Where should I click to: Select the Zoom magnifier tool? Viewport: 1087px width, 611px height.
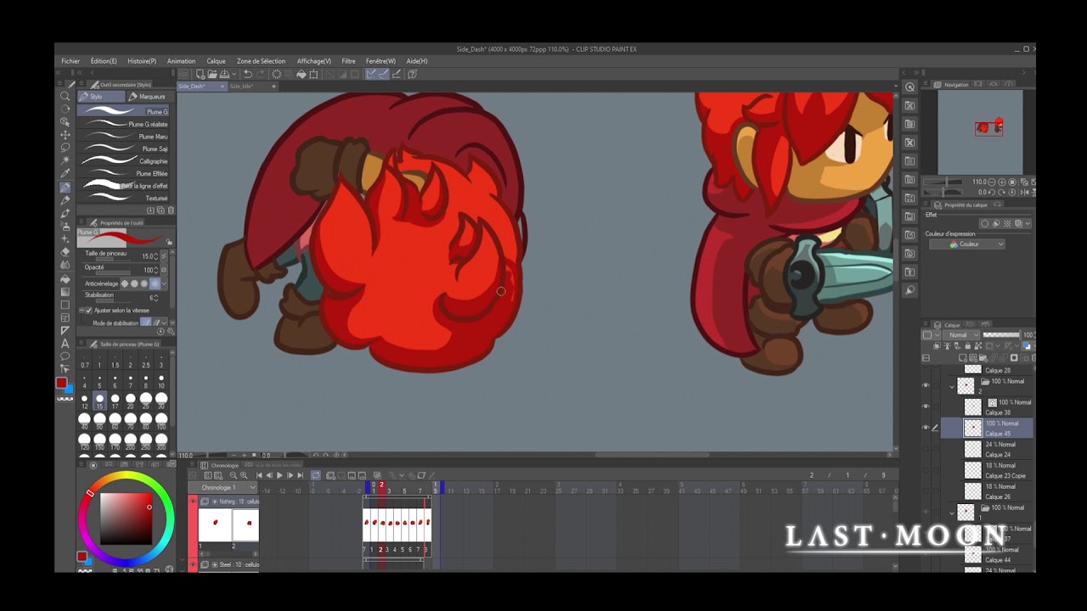click(65, 97)
